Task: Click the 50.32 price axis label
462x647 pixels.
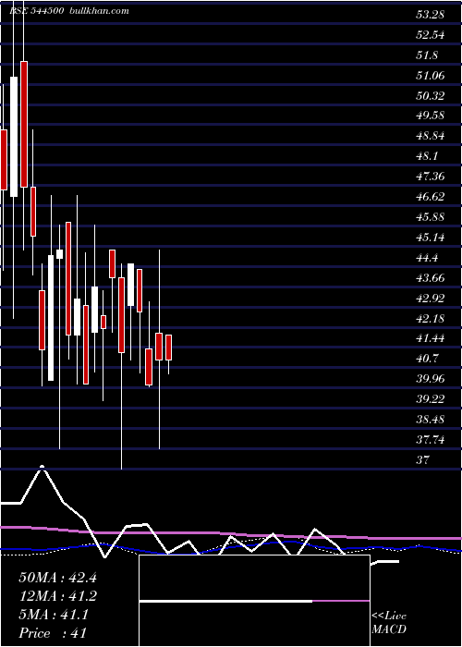Action: point(431,96)
